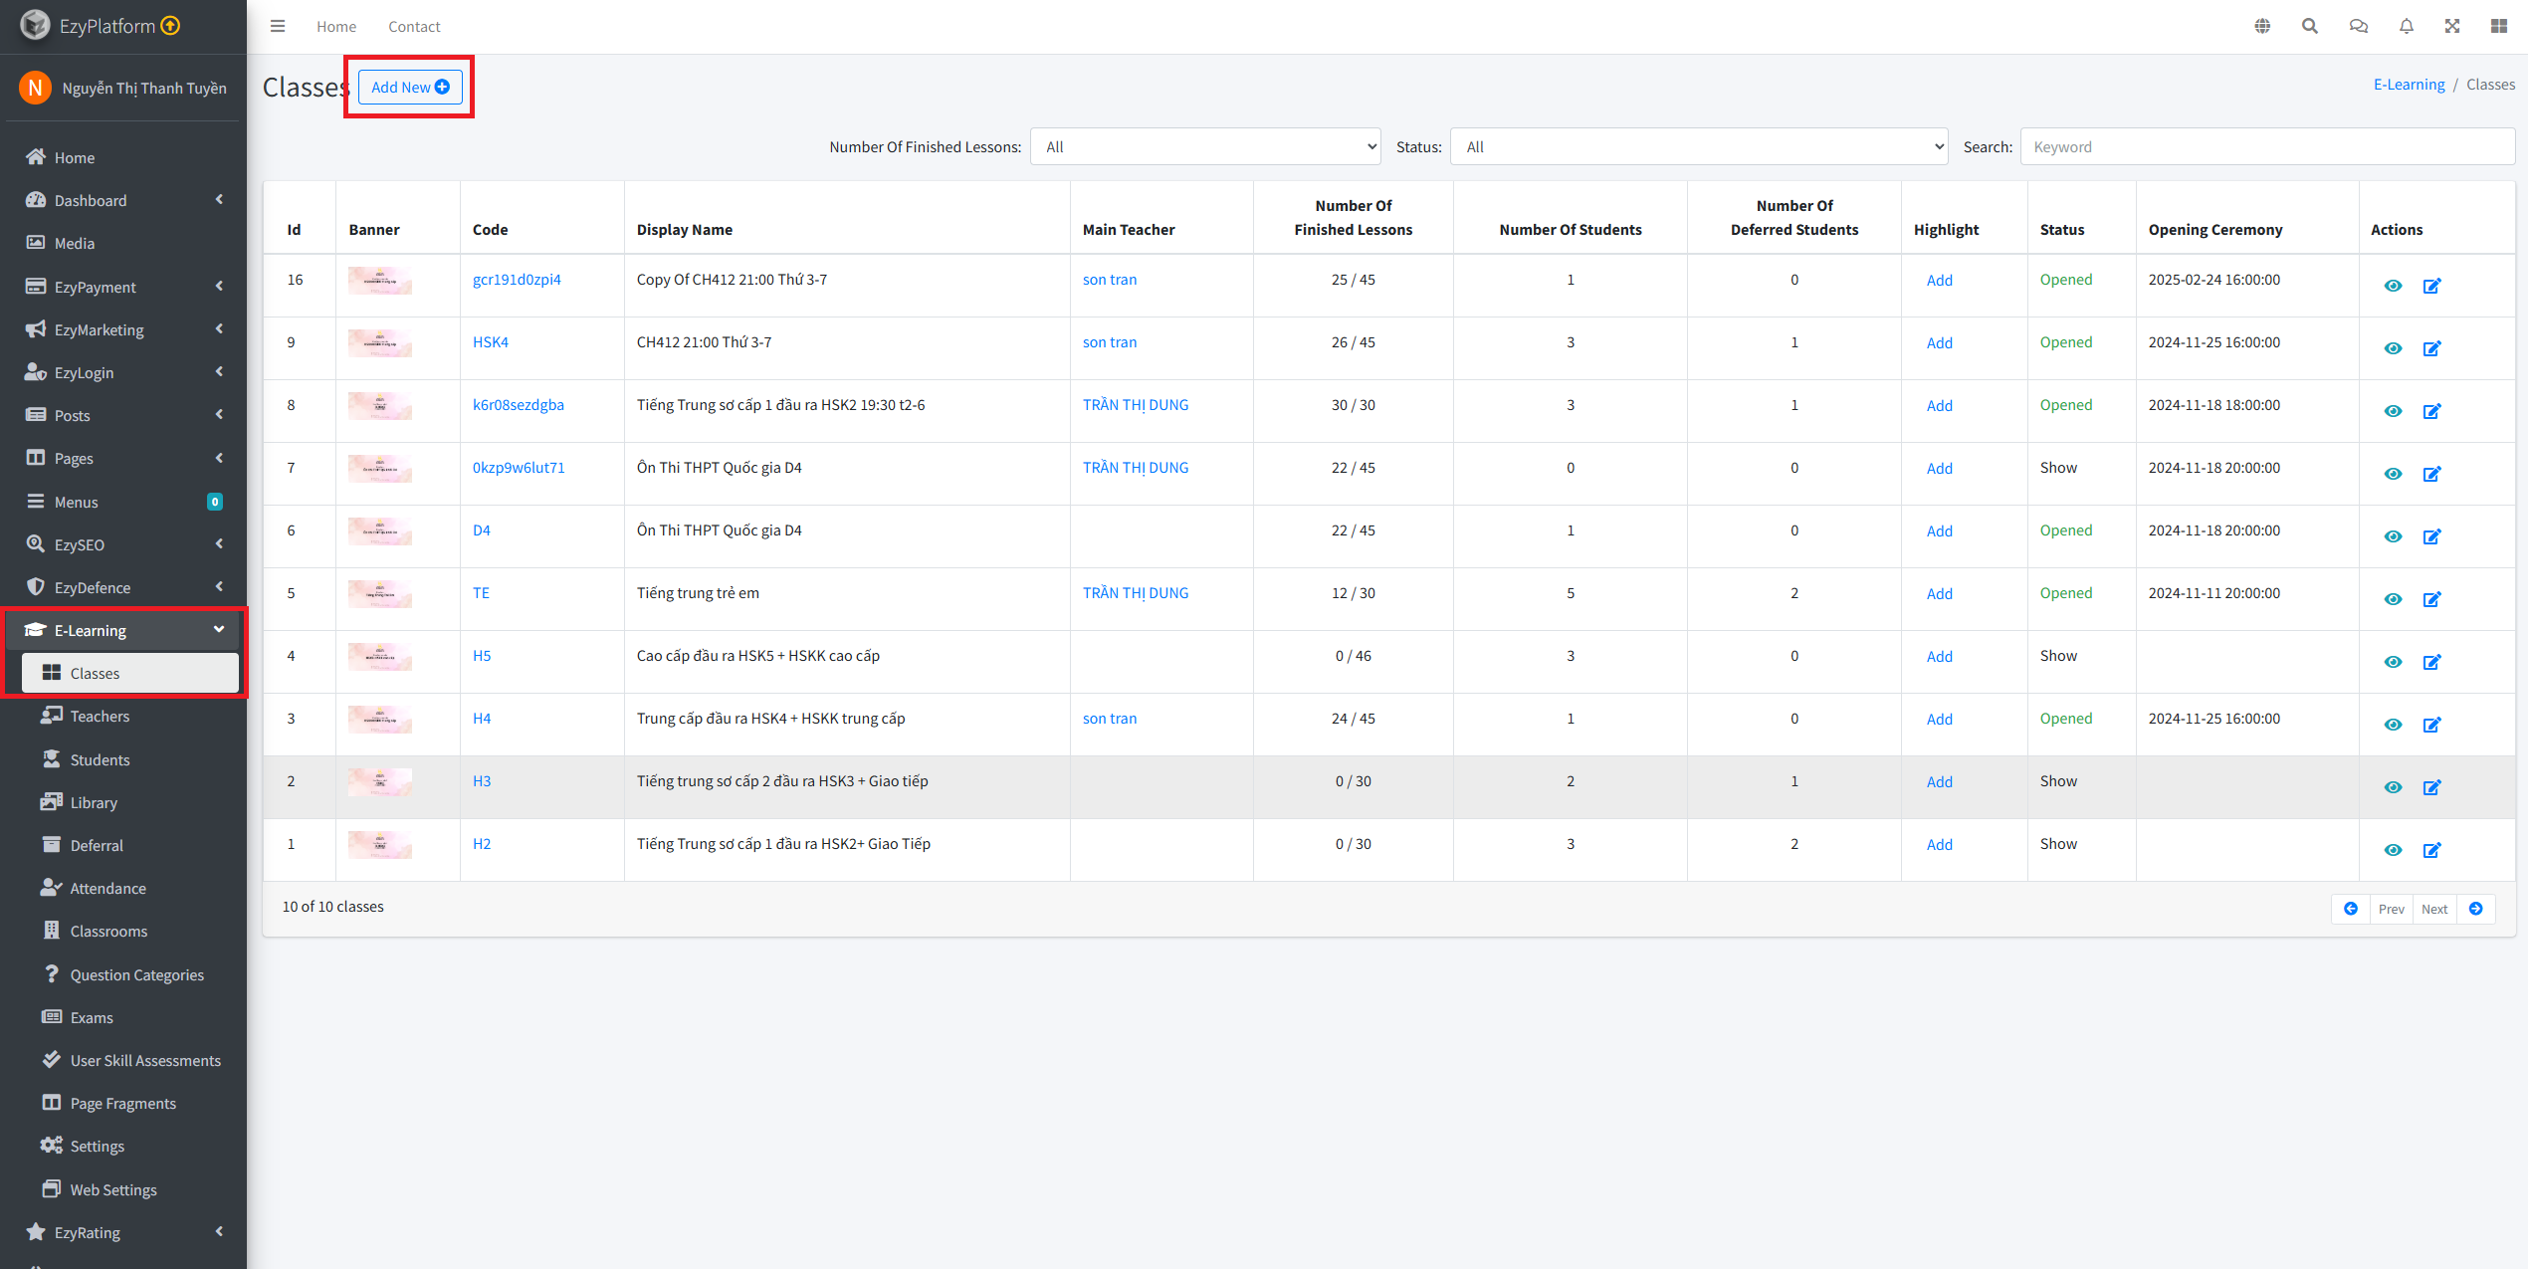The image size is (2528, 1269).
Task: Open Number Of Finished Lessons dropdown
Action: 1204,147
